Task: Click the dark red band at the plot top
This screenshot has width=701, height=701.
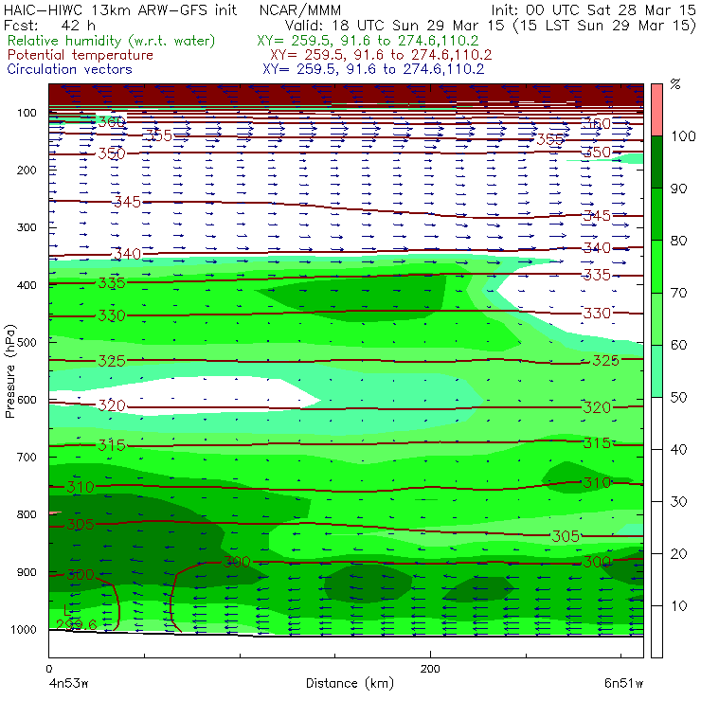Action: [x=346, y=95]
